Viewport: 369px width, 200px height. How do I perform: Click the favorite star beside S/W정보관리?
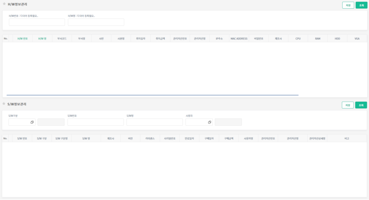click(4, 103)
